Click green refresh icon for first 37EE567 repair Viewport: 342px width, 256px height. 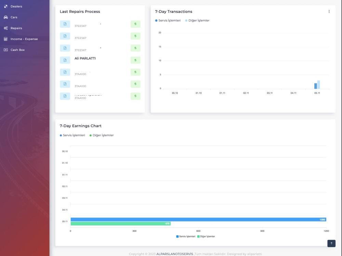[135, 24]
